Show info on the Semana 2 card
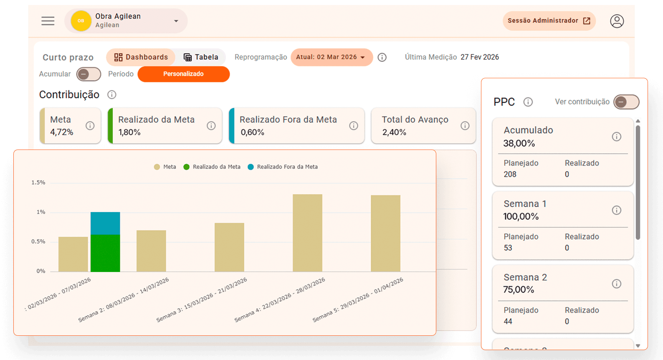This screenshot has height=360, width=663. (616, 284)
